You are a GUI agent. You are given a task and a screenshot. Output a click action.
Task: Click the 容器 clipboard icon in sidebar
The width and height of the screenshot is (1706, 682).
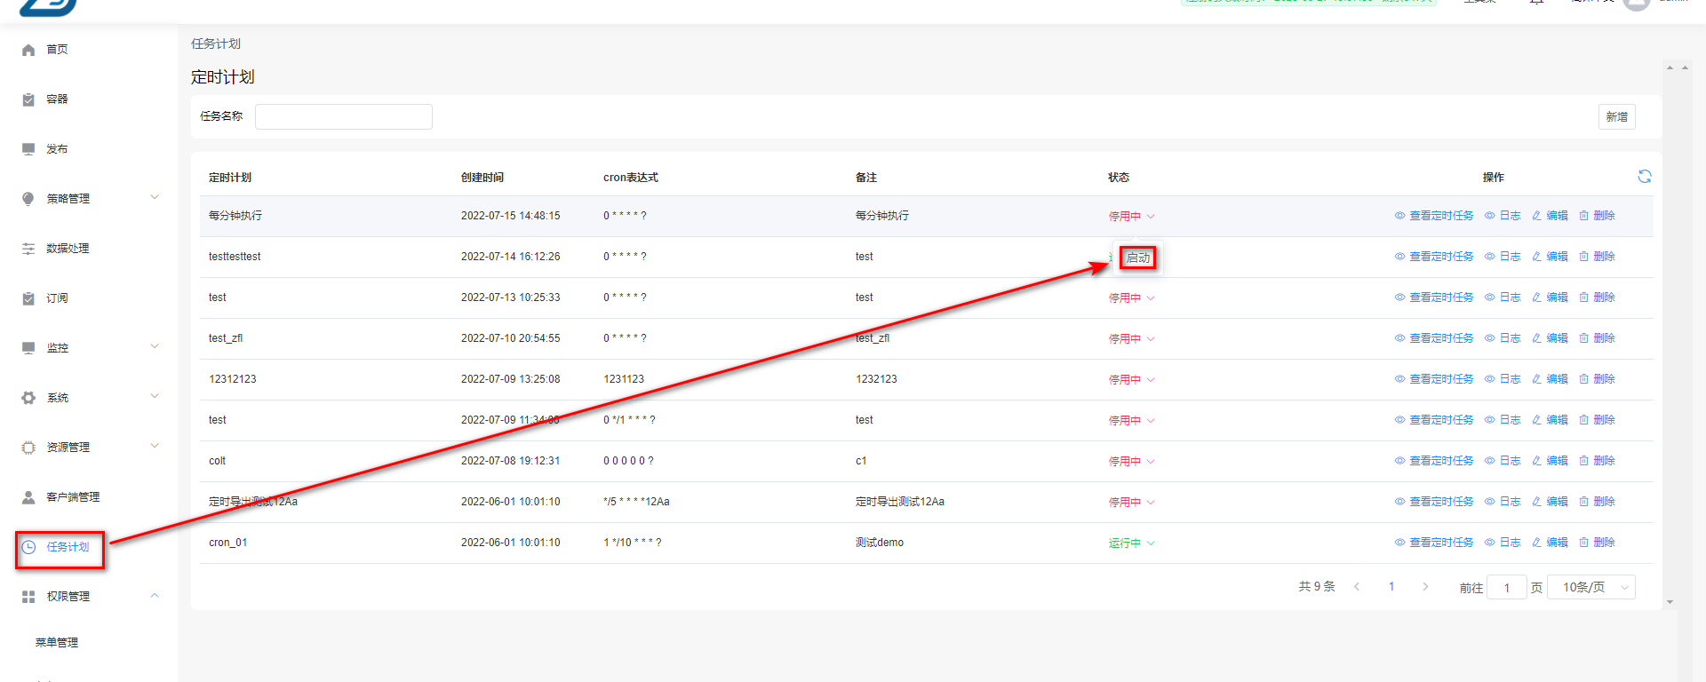pyautogui.click(x=28, y=99)
